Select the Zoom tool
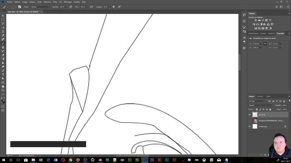Image resolution: width=291 pixels, height=163 pixels. tap(3, 90)
